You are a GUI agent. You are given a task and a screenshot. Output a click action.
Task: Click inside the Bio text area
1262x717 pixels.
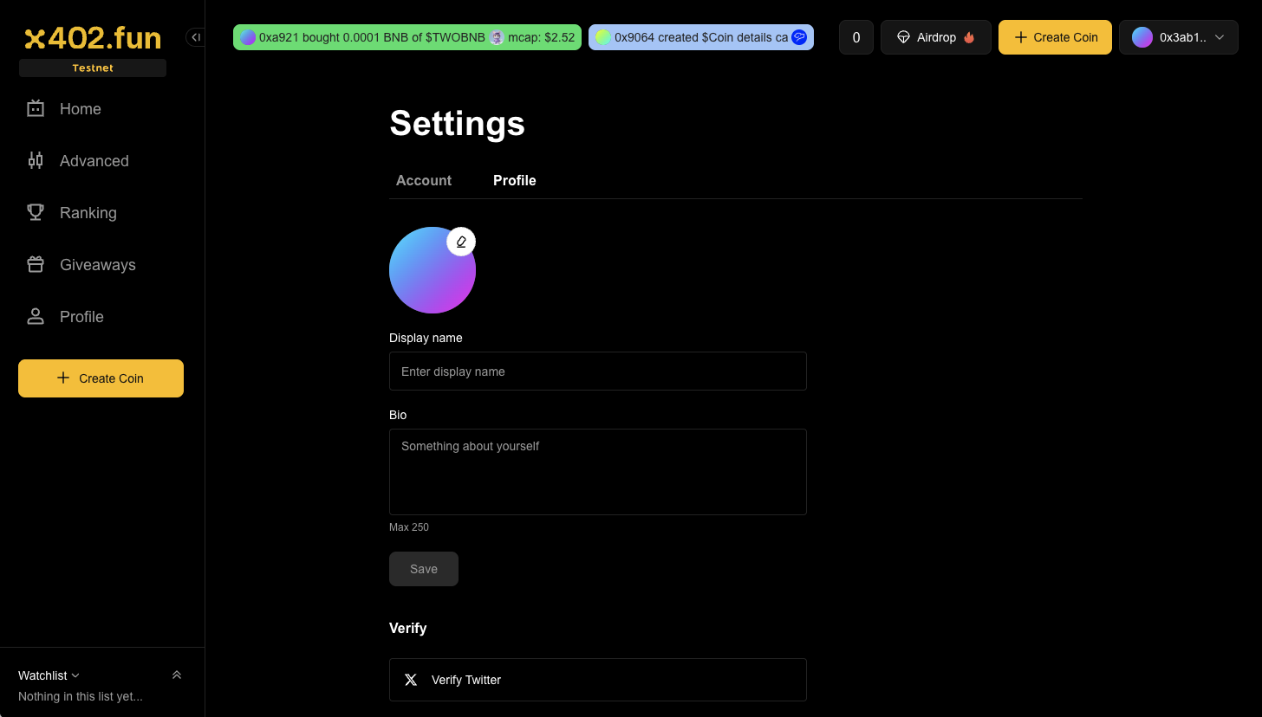pyautogui.click(x=598, y=472)
